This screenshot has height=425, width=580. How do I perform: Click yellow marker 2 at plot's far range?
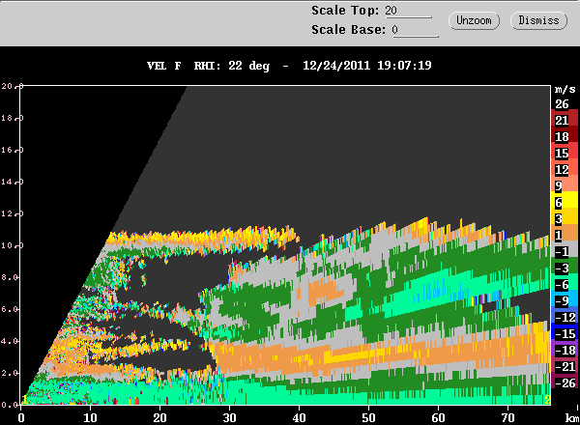[547, 399]
